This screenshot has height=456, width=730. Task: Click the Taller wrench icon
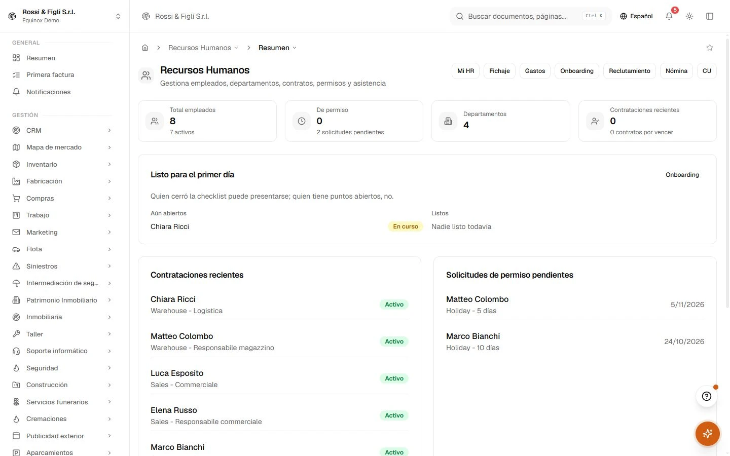[16, 334]
